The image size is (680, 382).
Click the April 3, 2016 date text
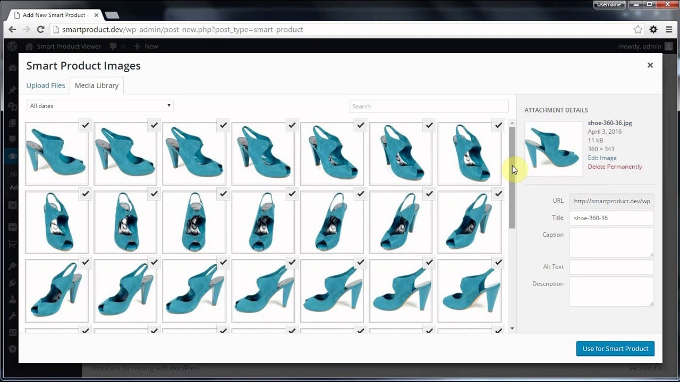605,132
